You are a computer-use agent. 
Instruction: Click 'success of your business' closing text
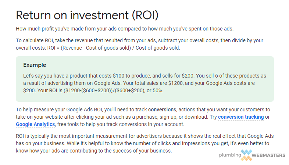(142, 151)
